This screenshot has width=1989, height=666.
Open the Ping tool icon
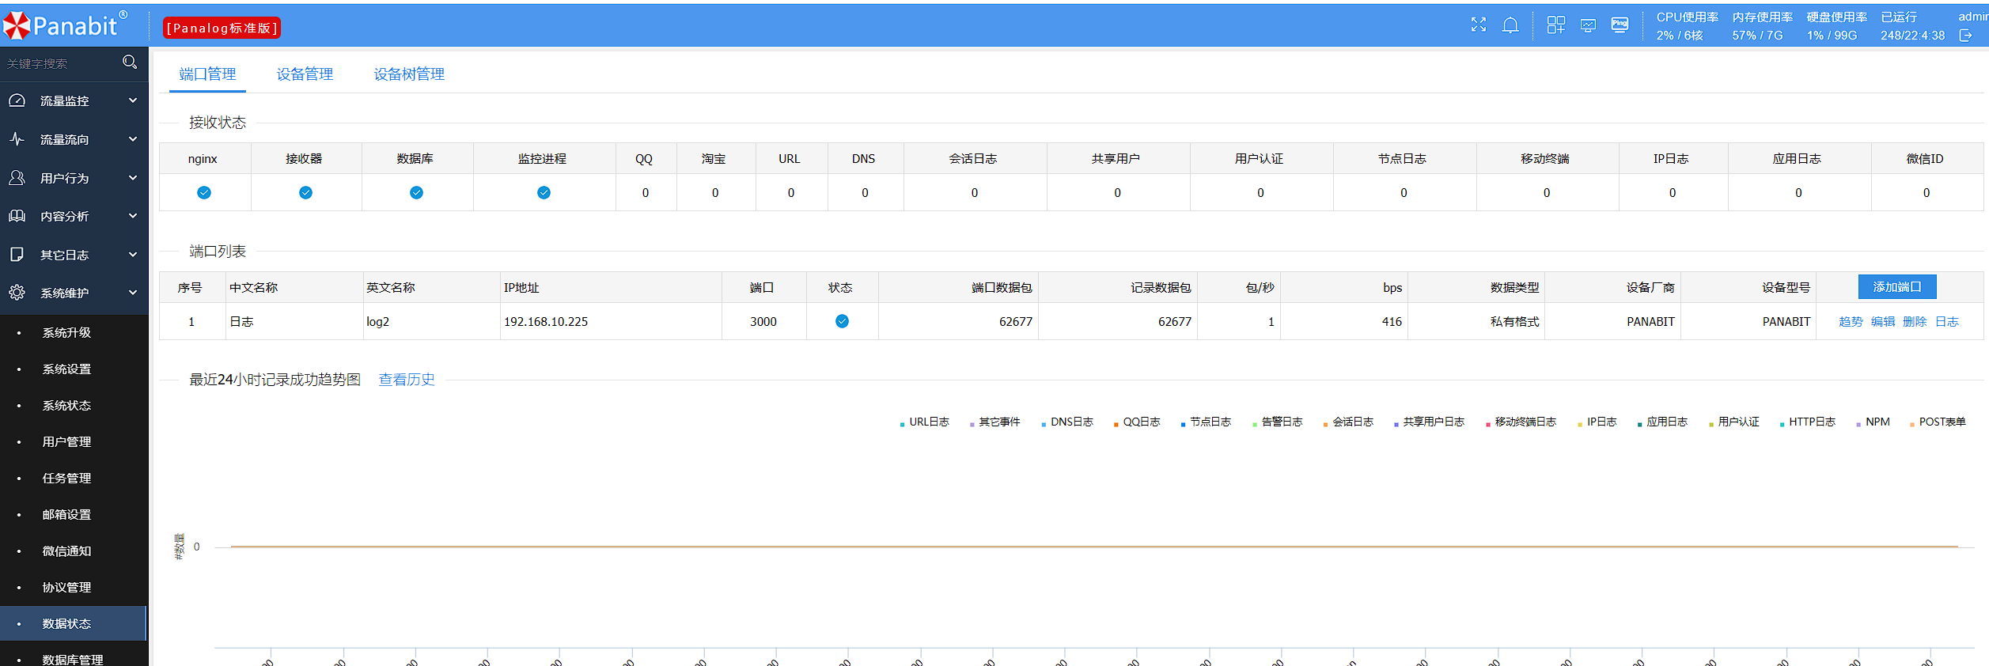click(1620, 25)
